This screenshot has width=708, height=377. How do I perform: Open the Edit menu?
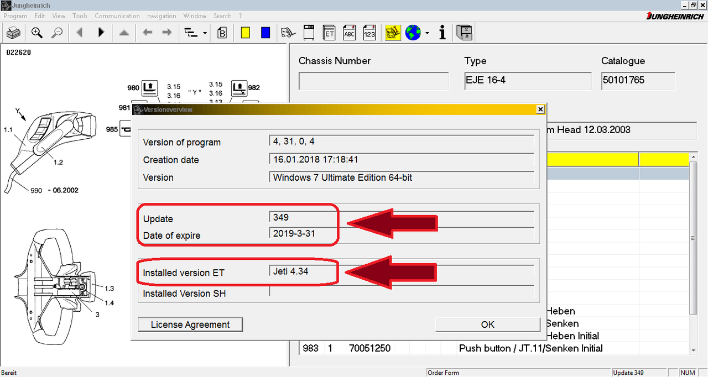[40, 16]
